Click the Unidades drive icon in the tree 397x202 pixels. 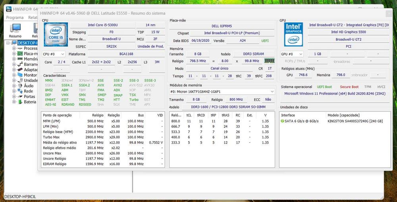point(20,80)
